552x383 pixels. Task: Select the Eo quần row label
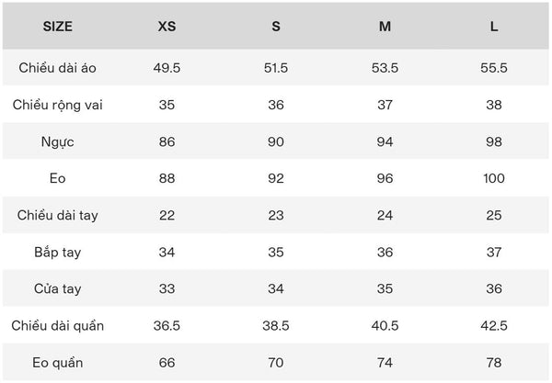click(x=58, y=362)
